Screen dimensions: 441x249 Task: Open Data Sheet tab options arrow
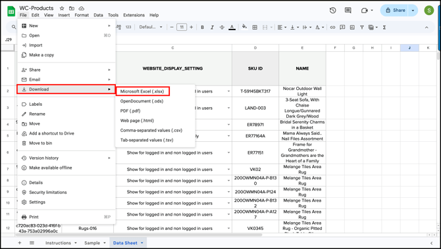[x=142, y=243]
